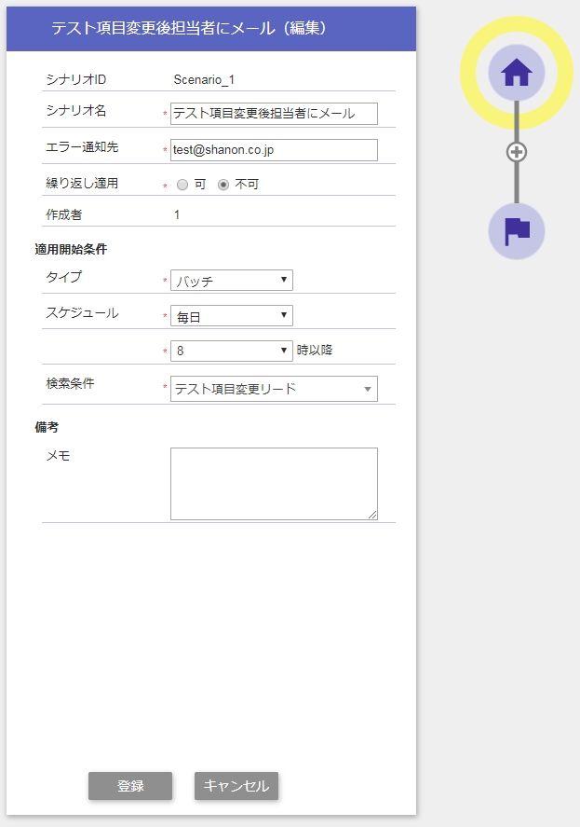The image size is (580, 827).
Task: Open the スケジュール dropdown showing 毎日
Action: pos(231,315)
